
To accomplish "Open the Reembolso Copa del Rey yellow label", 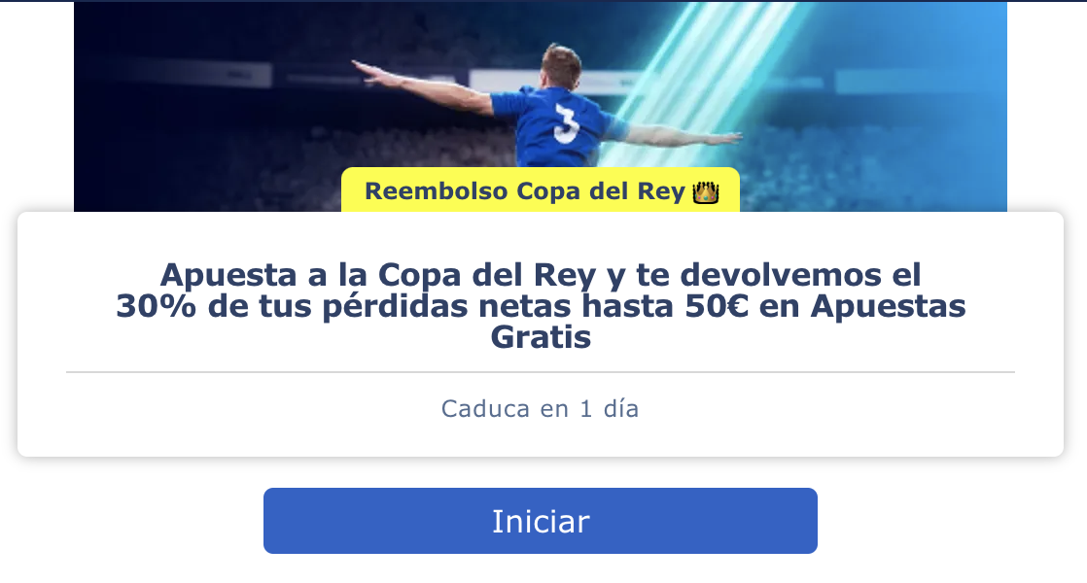I will [540, 189].
